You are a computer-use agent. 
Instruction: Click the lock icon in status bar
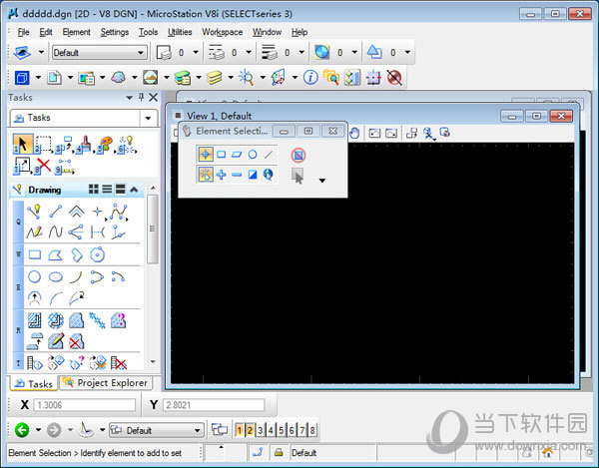279,453
